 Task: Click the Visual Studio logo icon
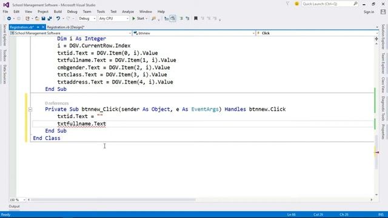coord(6,5)
